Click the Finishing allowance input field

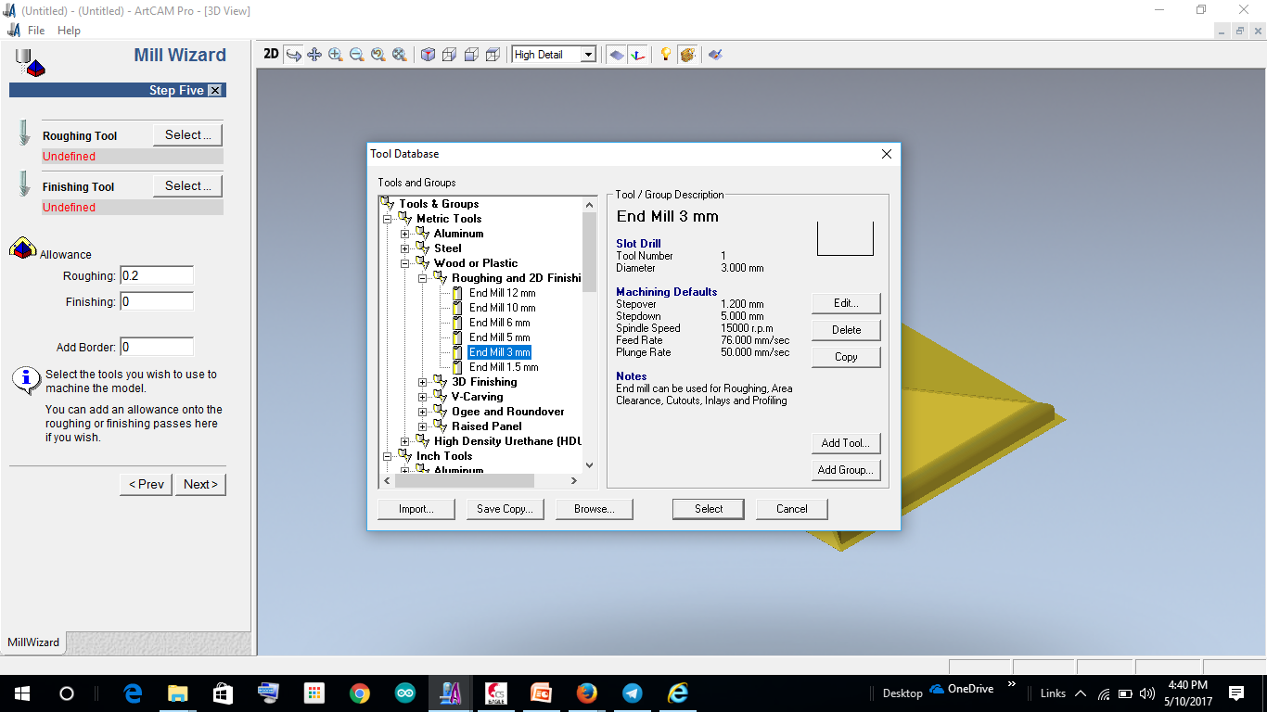pyautogui.click(x=157, y=301)
